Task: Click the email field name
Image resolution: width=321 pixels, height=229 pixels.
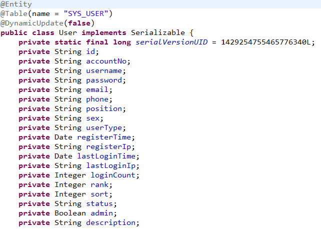Action: (97, 89)
